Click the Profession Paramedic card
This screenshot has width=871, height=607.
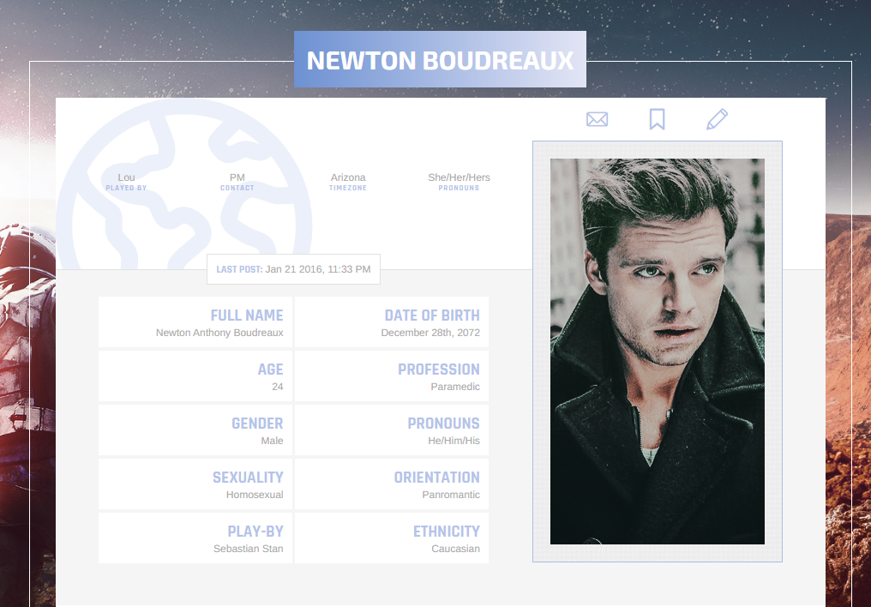[x=392, y=376]
